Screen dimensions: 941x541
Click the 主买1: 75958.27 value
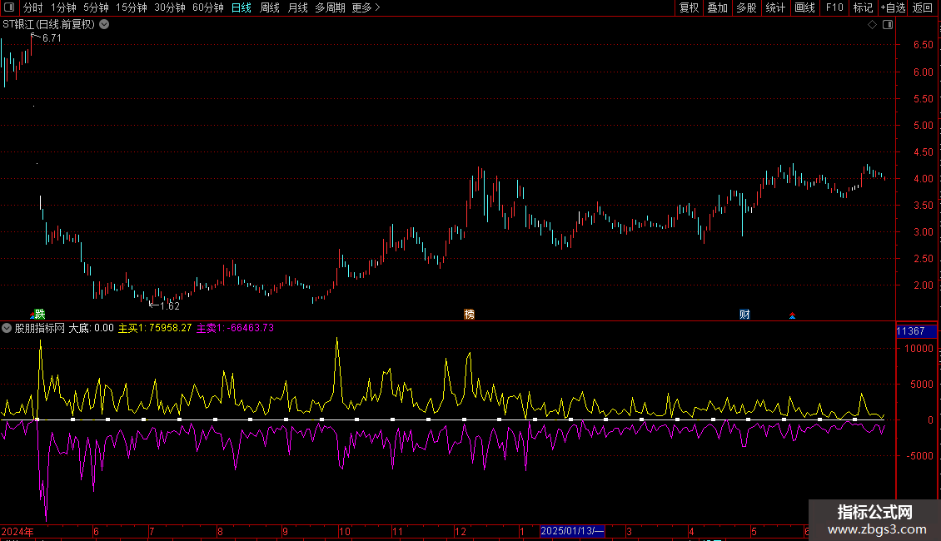point(155,328)
